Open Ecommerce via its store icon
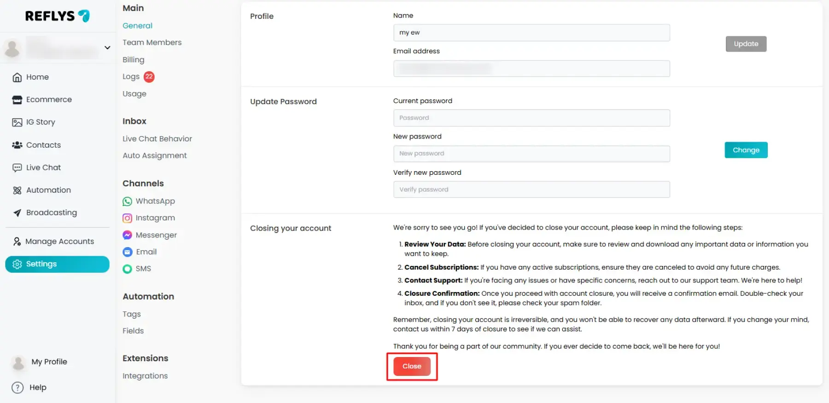Screen dimensions: 829x403 coord(17,100)
